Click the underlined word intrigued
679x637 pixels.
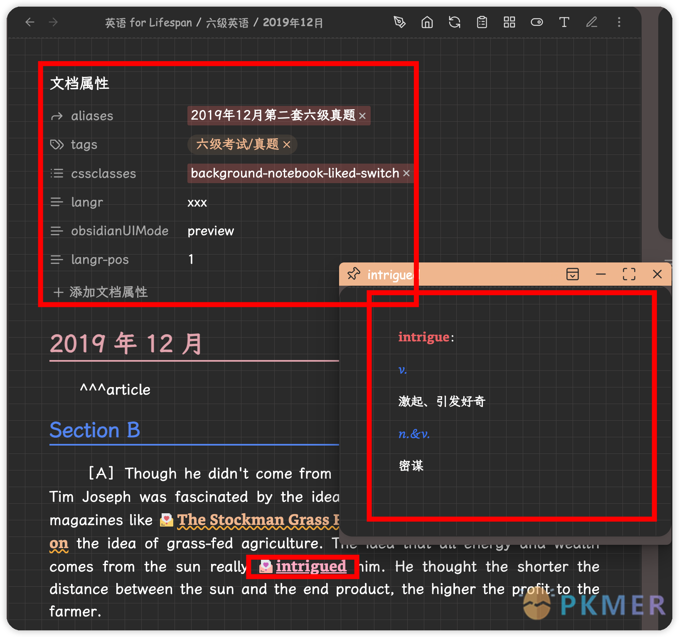click(x=311, y=566)
